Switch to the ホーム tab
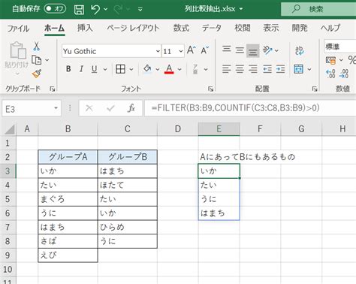The image size is (356, 284). pyautogui.click(x=55, y=28)
